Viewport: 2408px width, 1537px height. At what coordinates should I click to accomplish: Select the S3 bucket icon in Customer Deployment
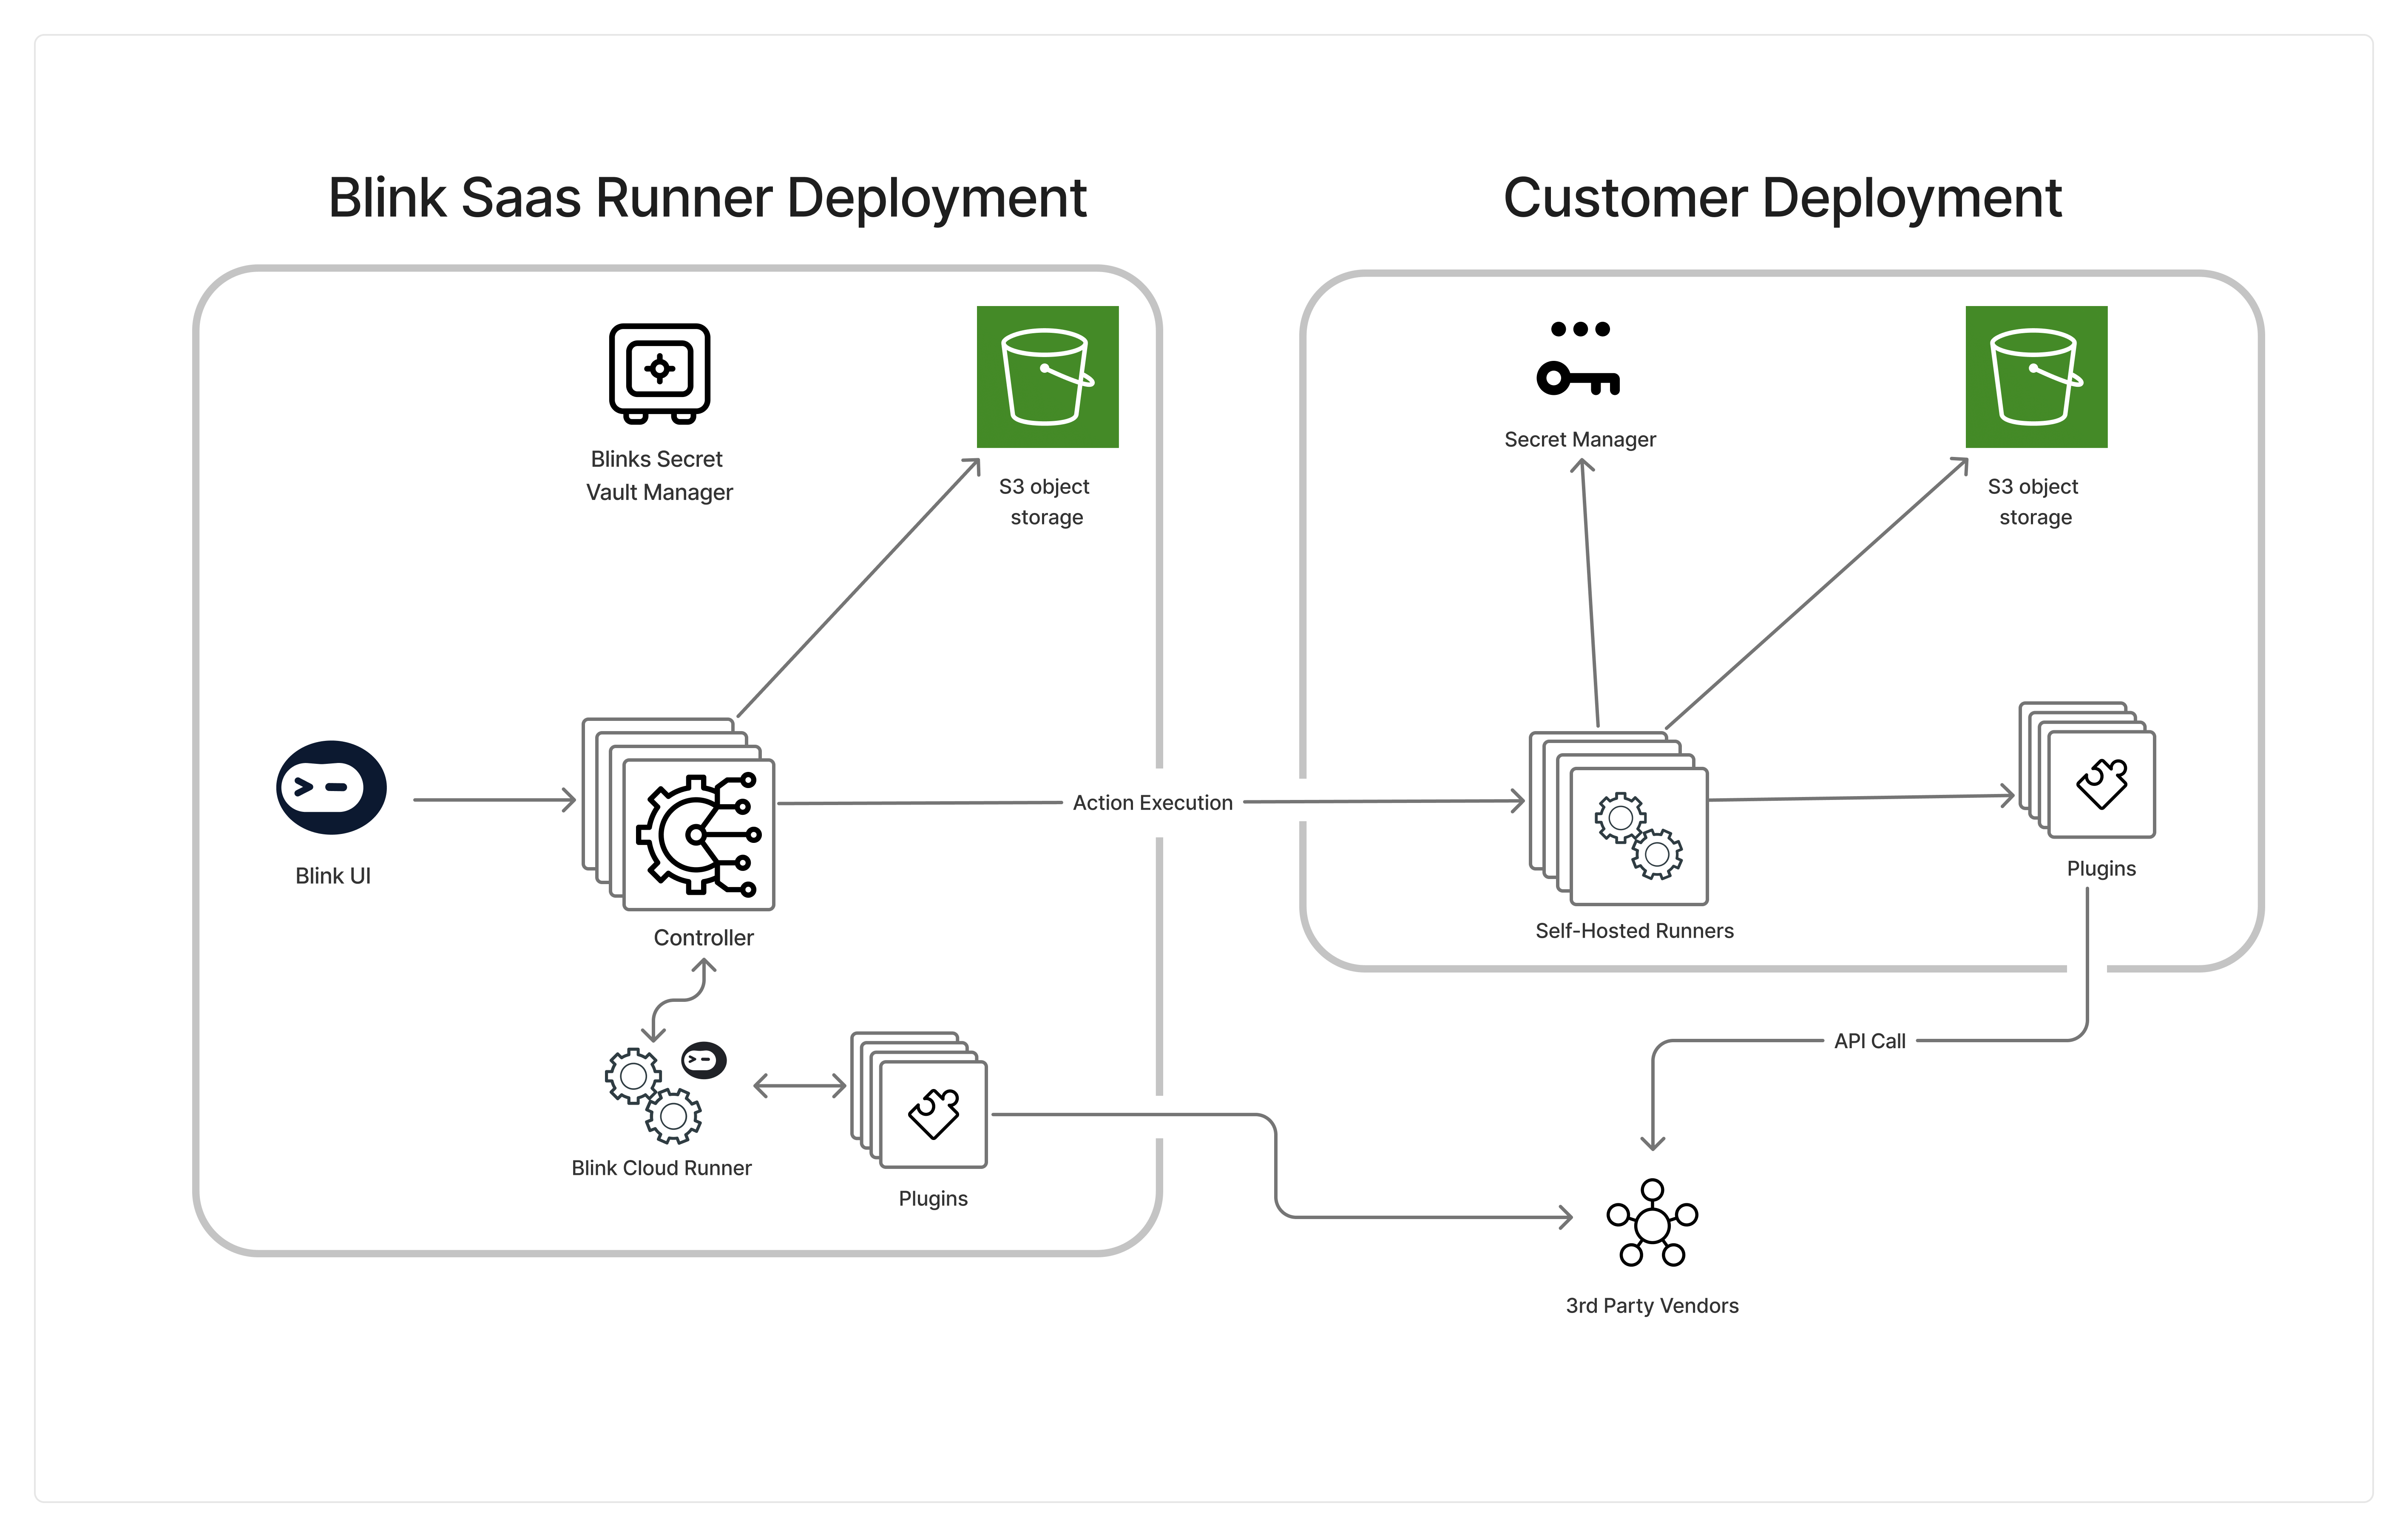(x=2036, y=377)
